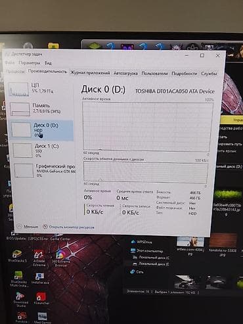Click the Сеть network icon in Explorer
243x324 pixels.
tap(132, 272)
